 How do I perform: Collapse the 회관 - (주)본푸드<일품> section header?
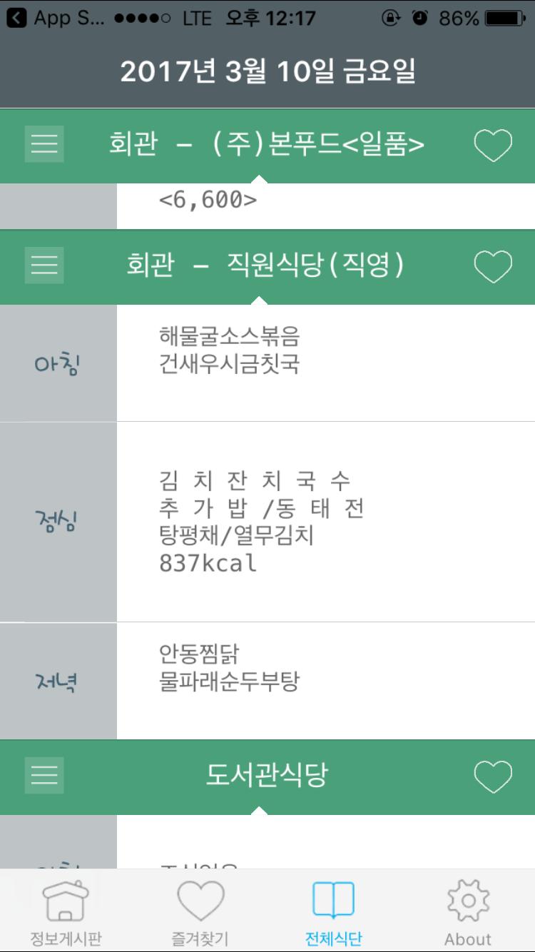point(266,146)
